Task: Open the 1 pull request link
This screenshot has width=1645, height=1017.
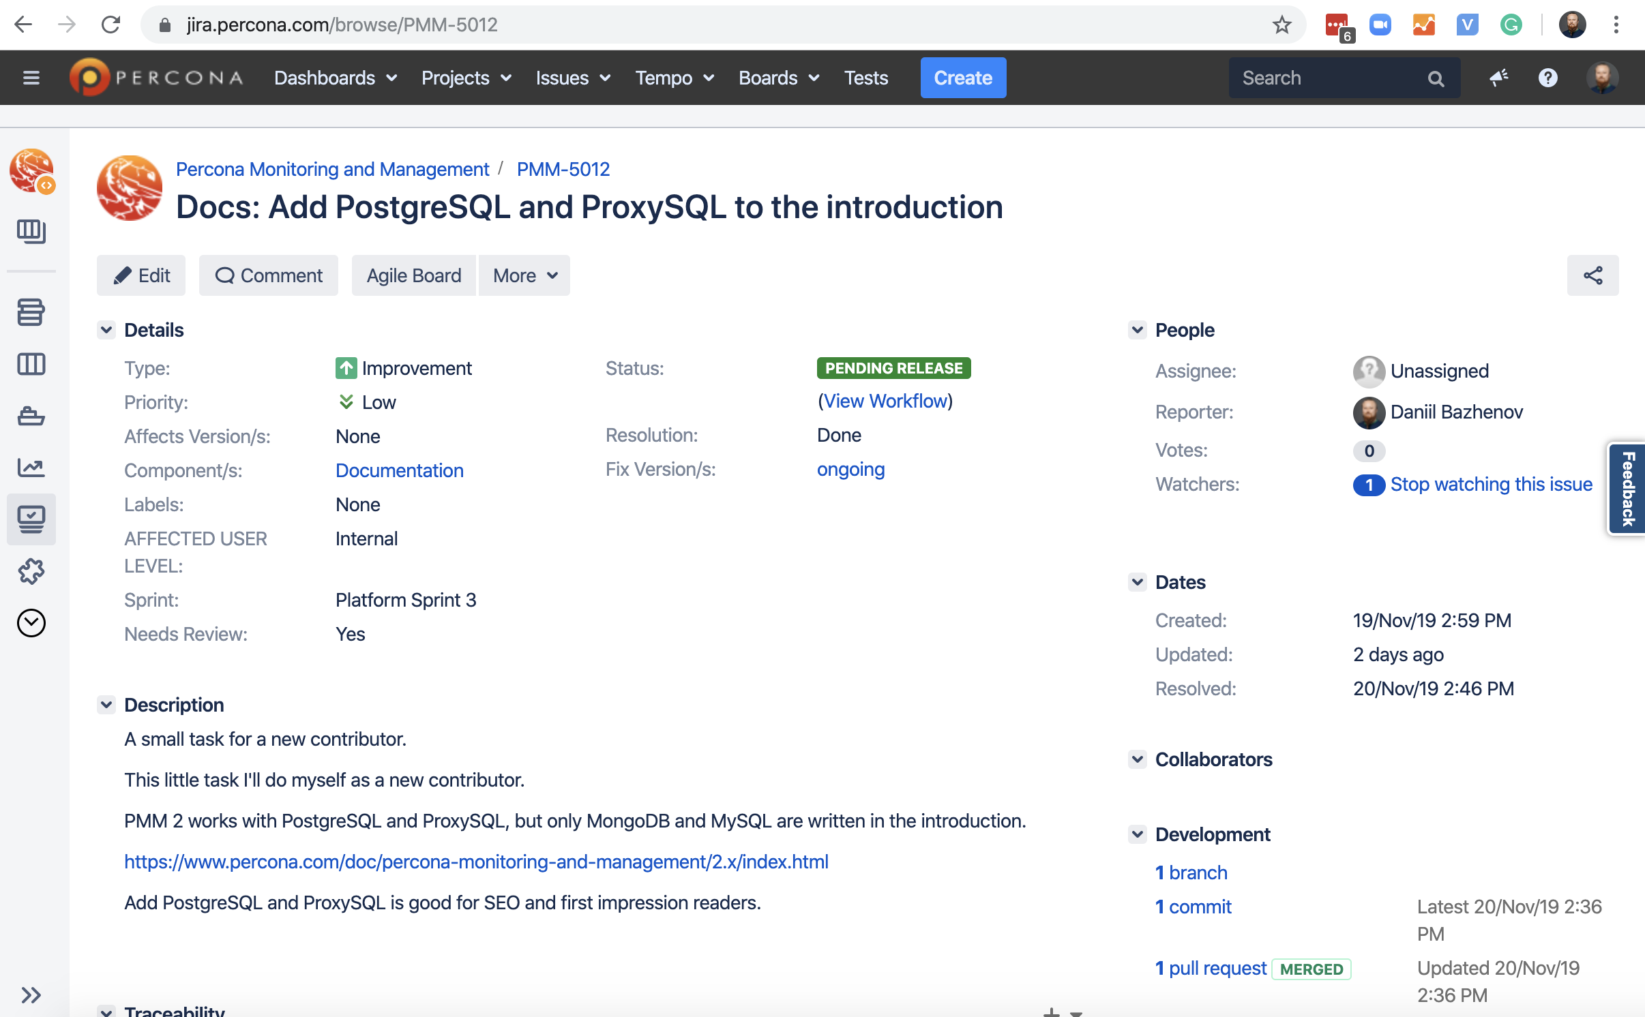Action: [x=1211, y=968]
